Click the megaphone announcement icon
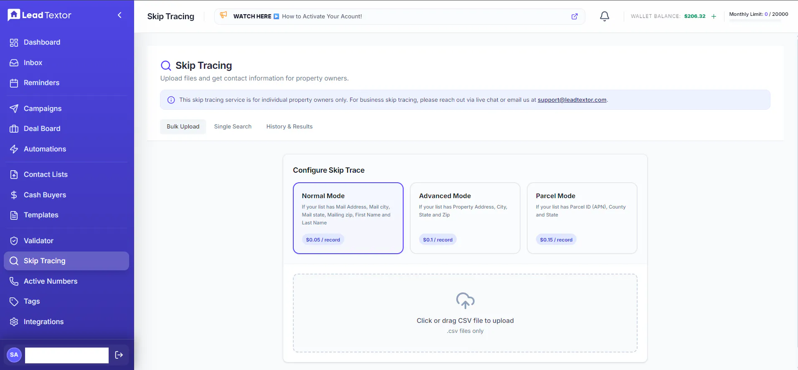798x370 pixels. [x=224, y=15]
